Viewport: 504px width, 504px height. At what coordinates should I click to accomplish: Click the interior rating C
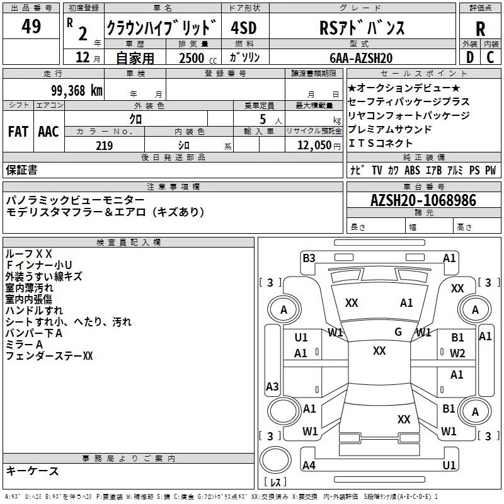coord(491,57)
